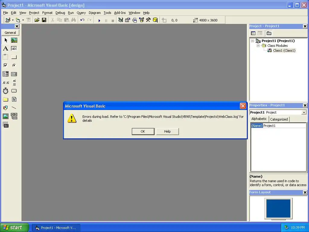
Task: Select the OLE control tool
Action: [6, 125]
